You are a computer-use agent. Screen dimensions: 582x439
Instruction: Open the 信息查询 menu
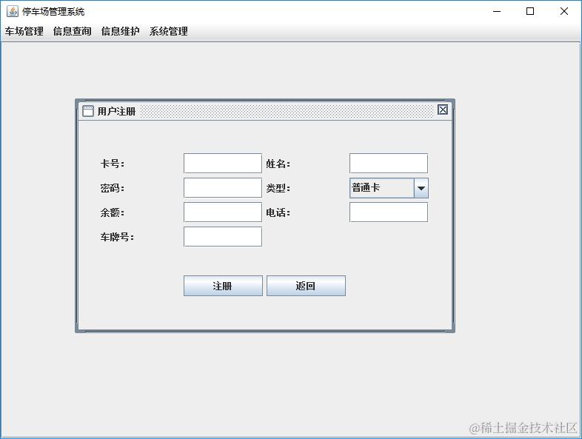click(73, 31)
